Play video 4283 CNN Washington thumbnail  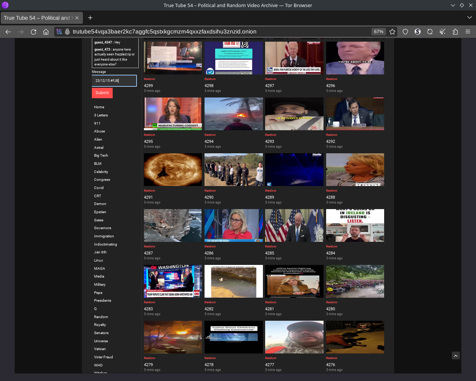tap(173, 281)
